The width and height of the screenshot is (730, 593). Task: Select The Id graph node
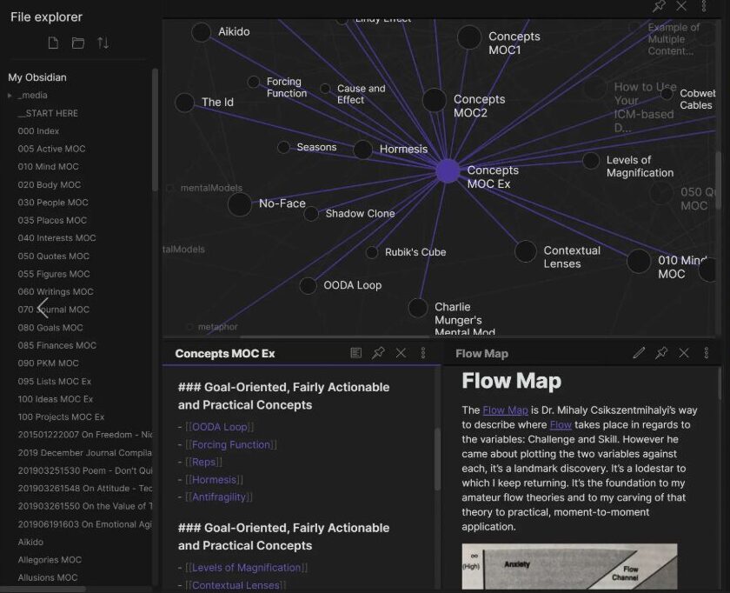[x=185, y=102]
